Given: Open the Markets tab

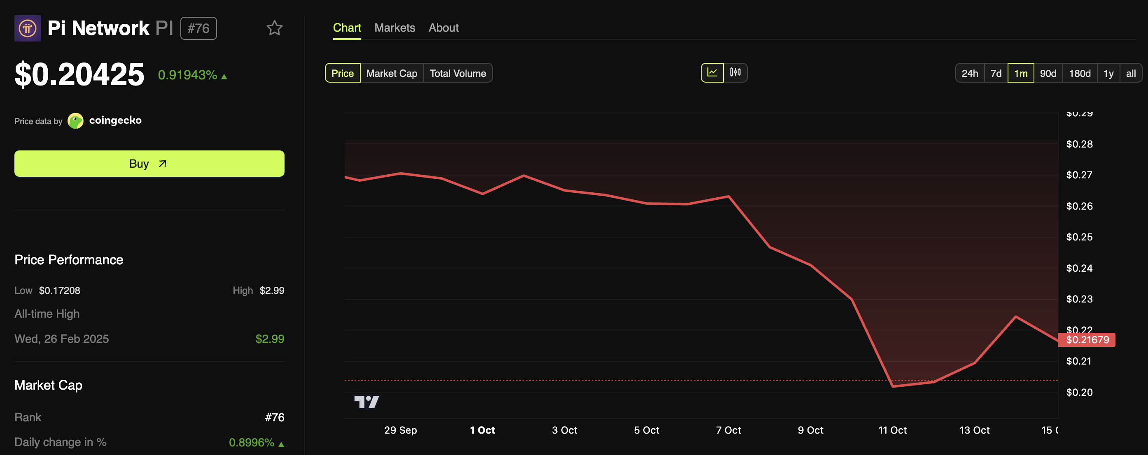Looking at the screenshot, I should (x=394, y=28).
